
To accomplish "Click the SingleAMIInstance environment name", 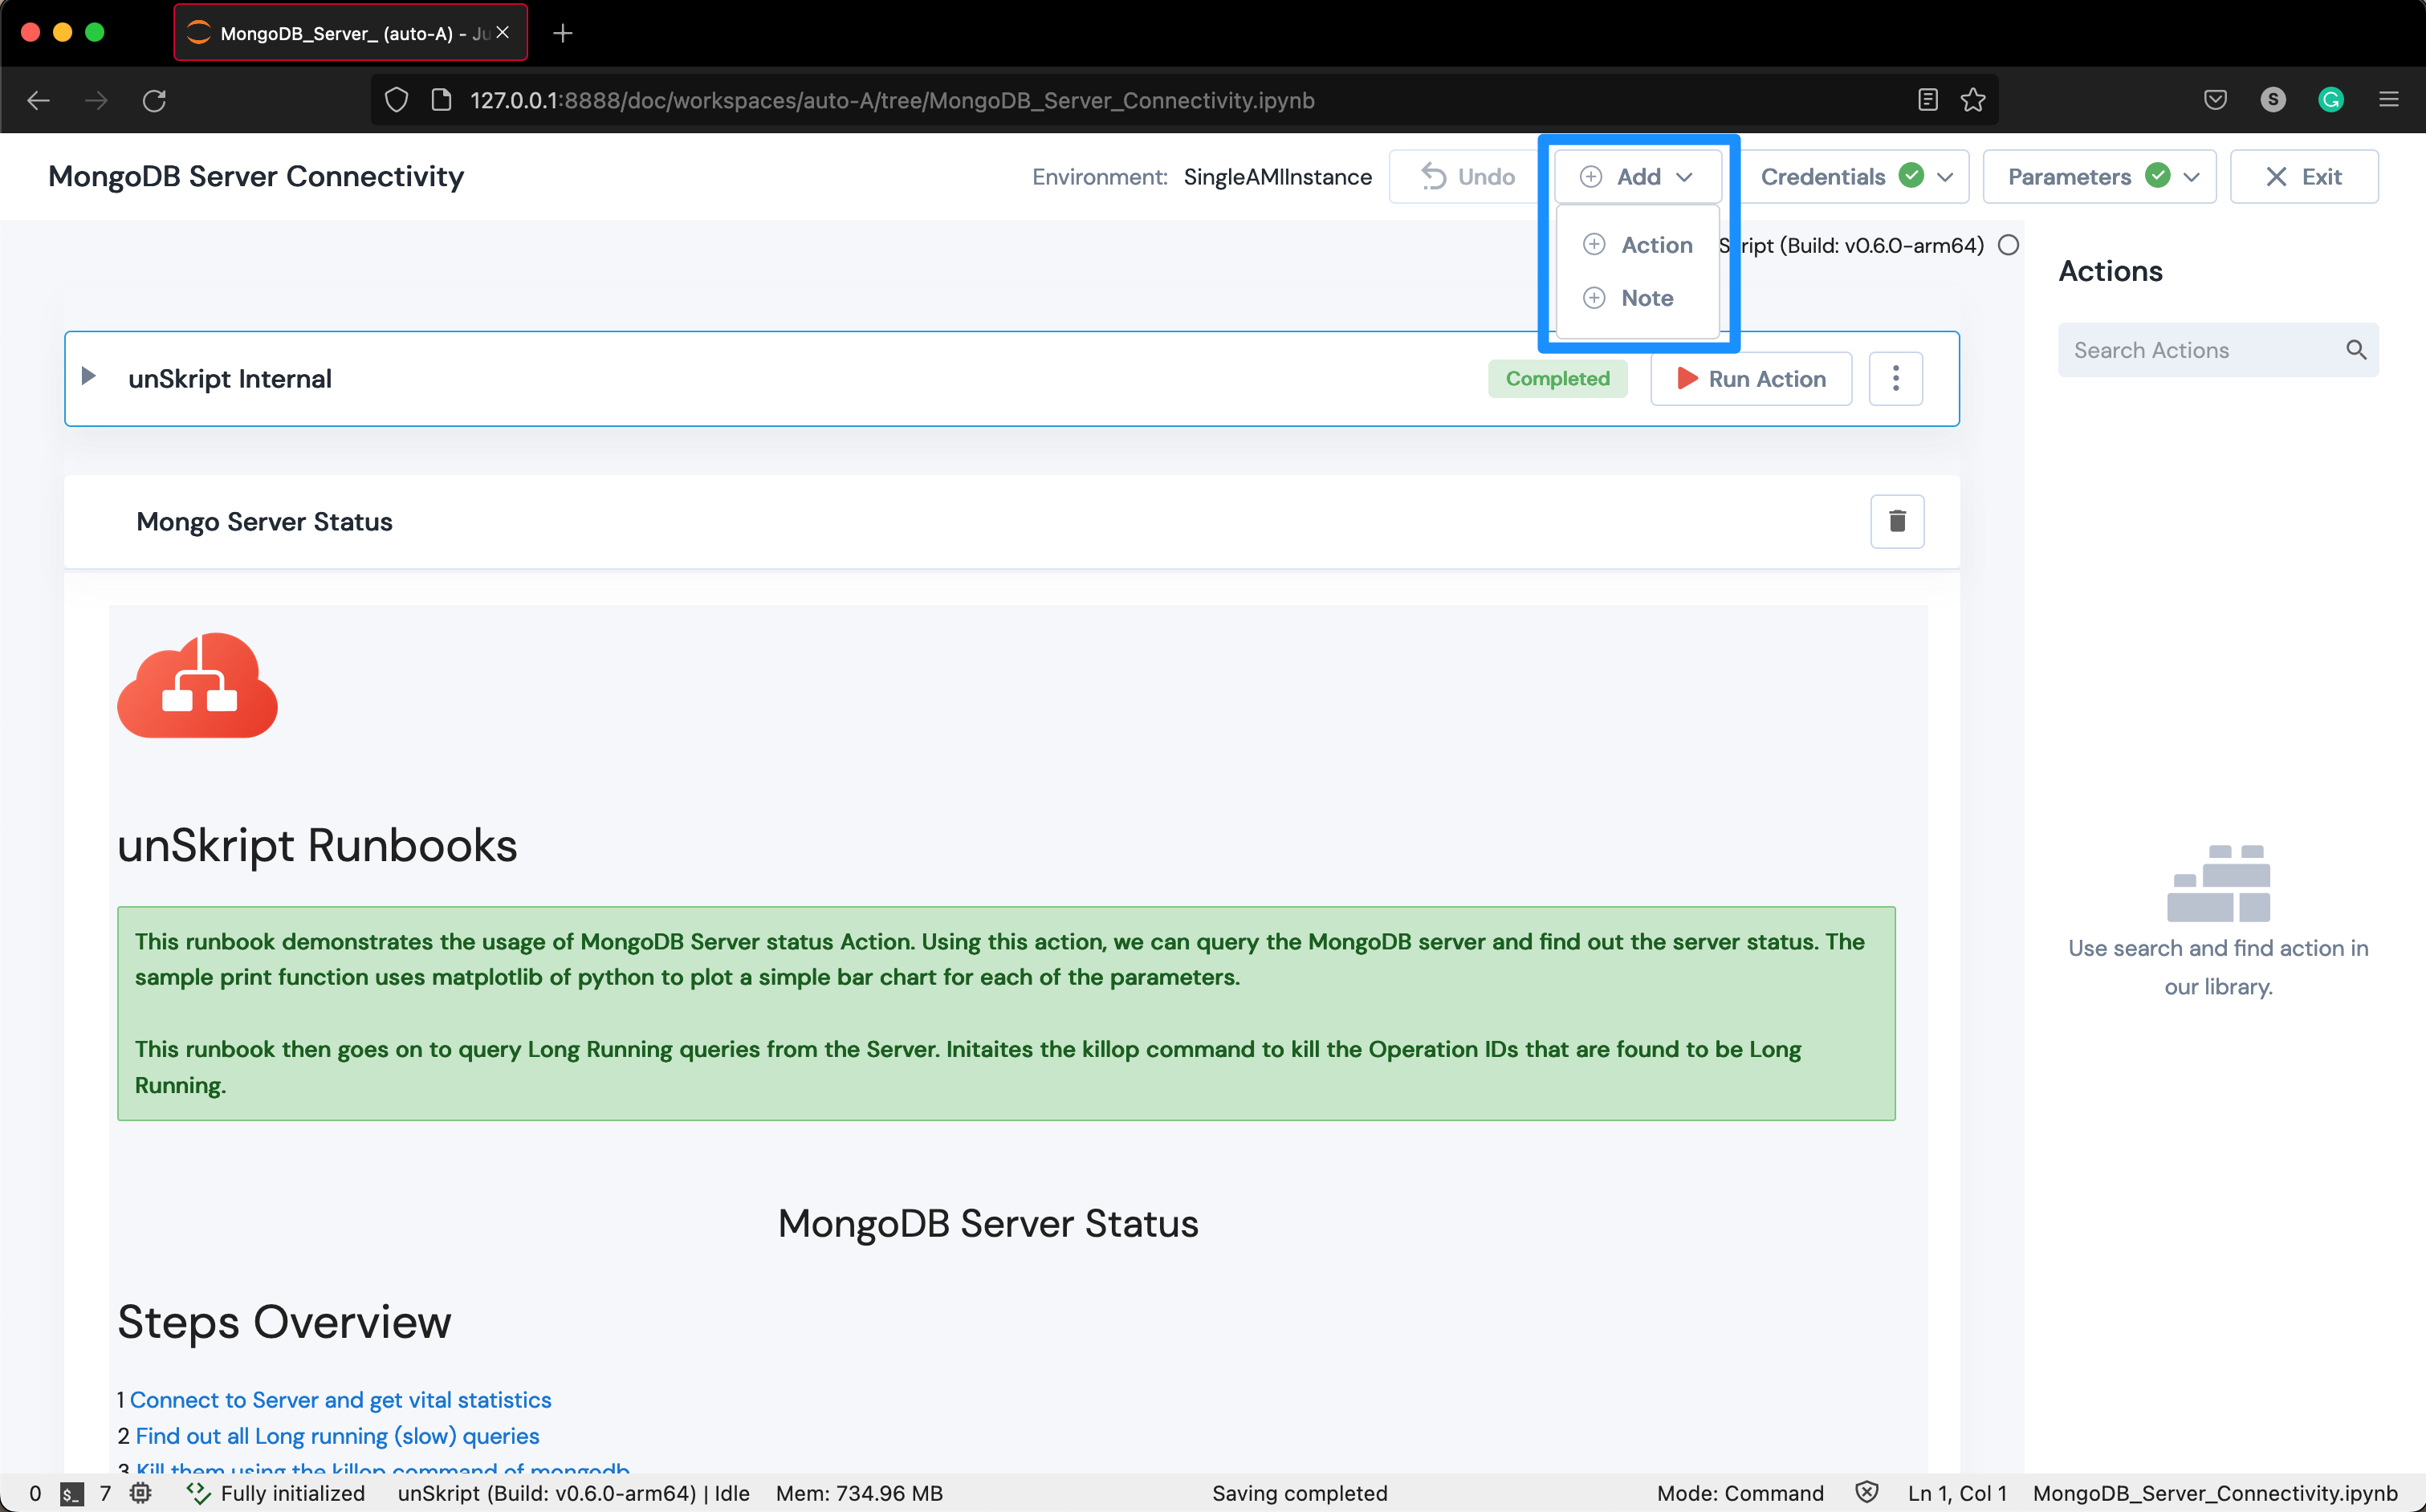I will 1277,177.
